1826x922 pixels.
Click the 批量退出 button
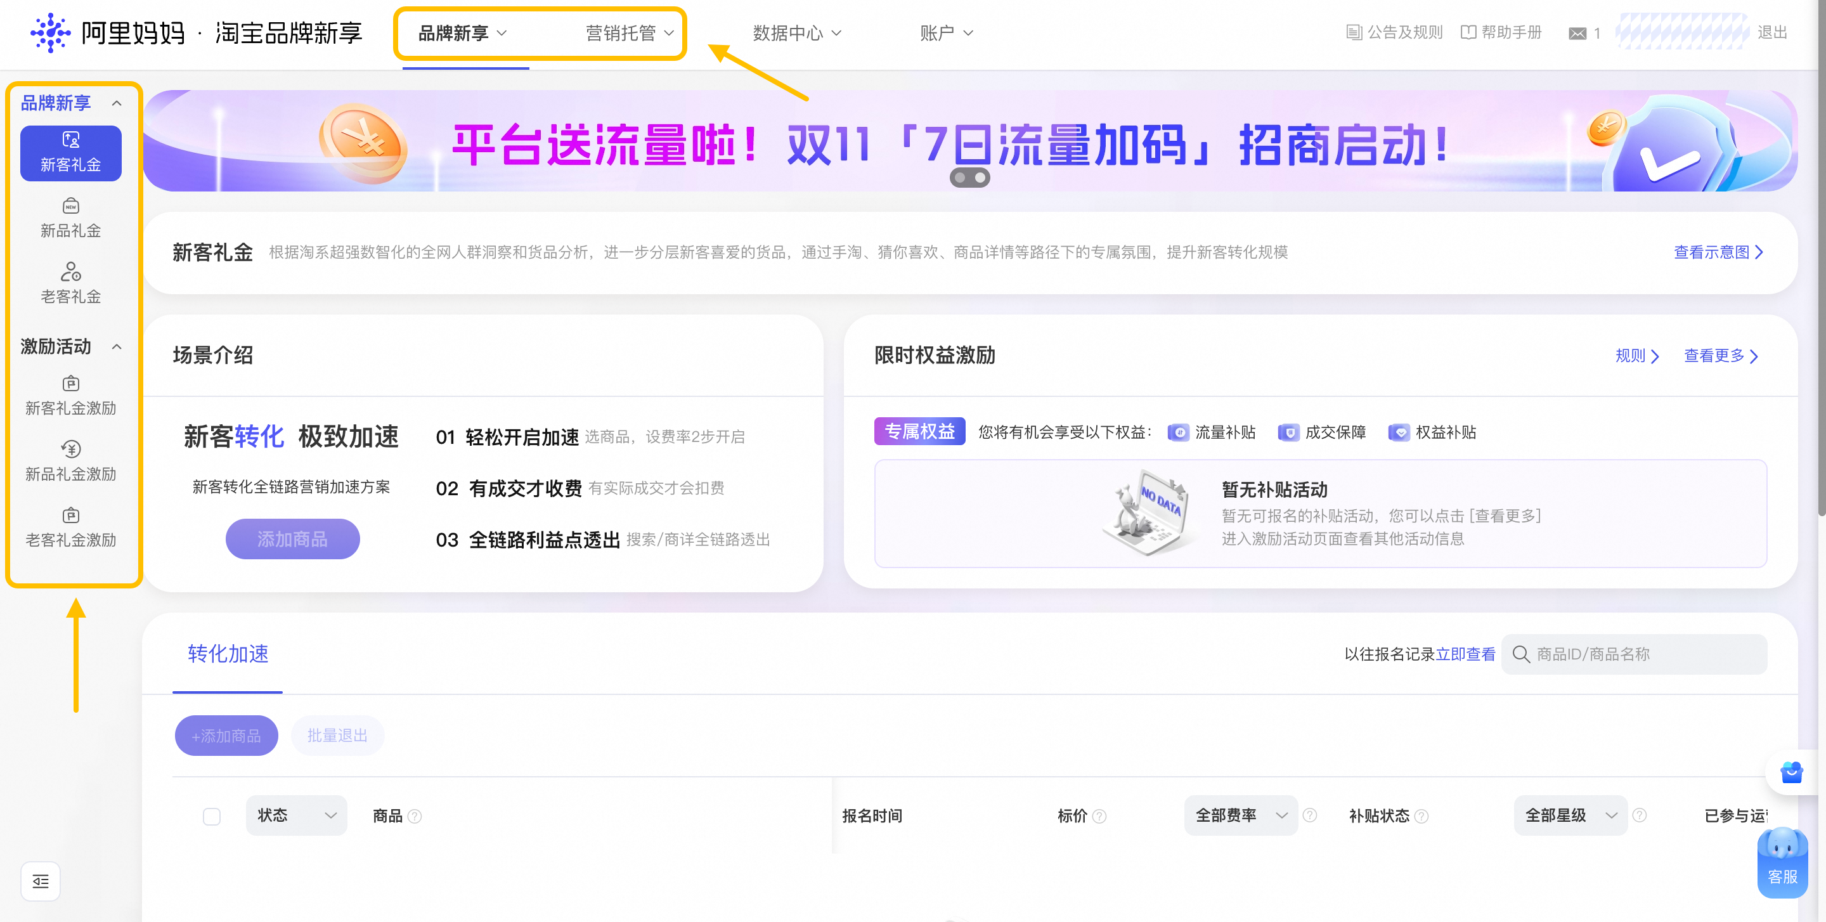tap(337, 736)
